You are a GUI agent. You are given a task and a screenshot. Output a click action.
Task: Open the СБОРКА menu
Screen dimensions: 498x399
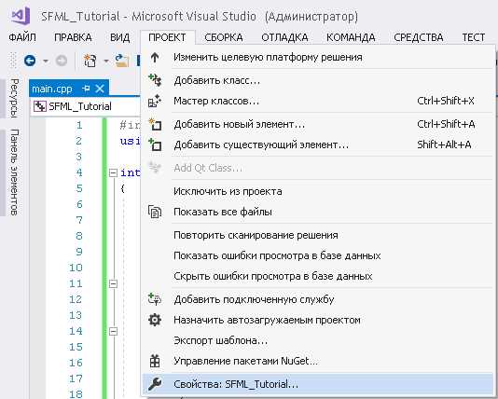point(224,37)
